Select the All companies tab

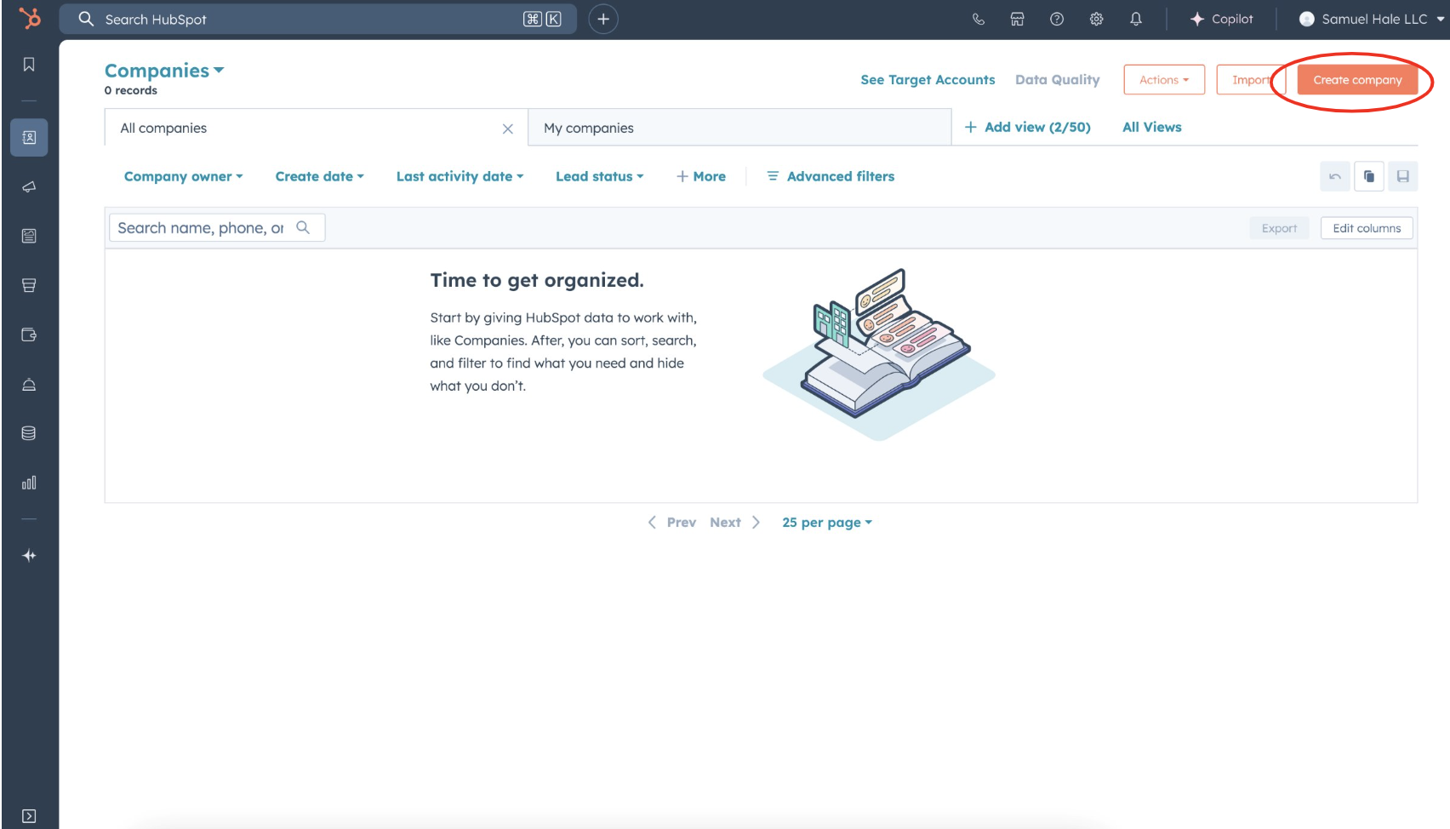pos(316,128)
